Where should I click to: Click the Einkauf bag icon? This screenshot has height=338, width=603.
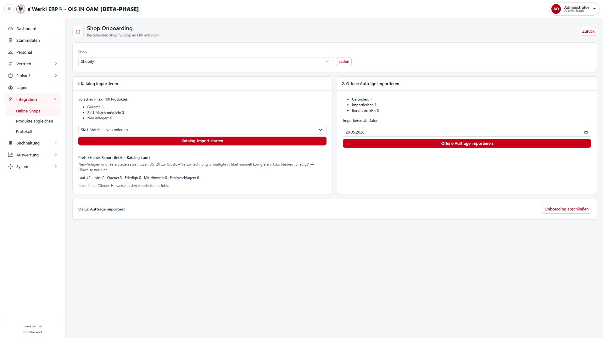10,76
